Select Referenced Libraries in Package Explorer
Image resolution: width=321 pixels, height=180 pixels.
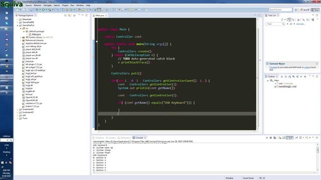[35, 40]
